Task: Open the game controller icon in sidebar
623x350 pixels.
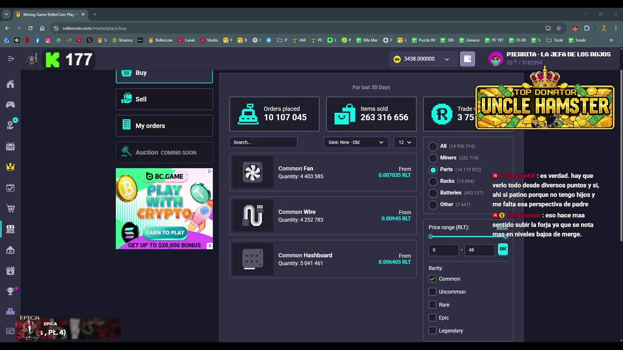Action: pyautogui.click(x=10, y=105)
